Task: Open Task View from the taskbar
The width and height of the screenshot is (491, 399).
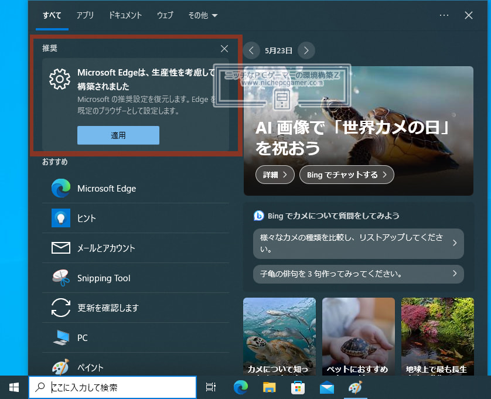Action: (211, 387)
